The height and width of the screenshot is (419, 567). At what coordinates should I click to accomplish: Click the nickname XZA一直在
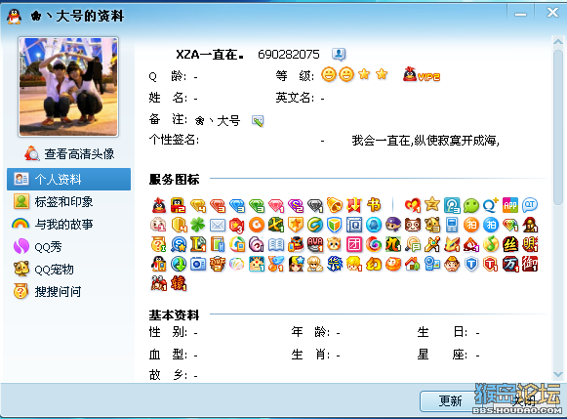coord(210,55)
